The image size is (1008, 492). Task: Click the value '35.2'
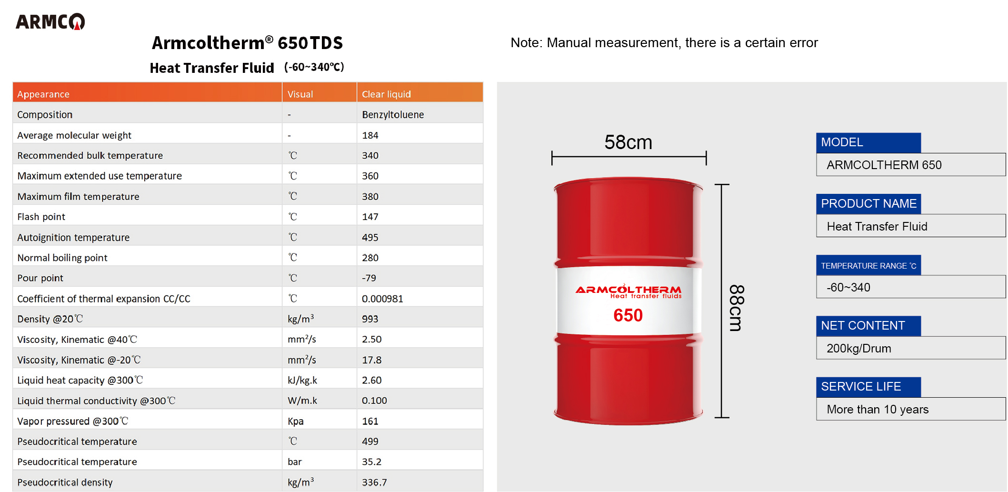[x=372, y=462]
